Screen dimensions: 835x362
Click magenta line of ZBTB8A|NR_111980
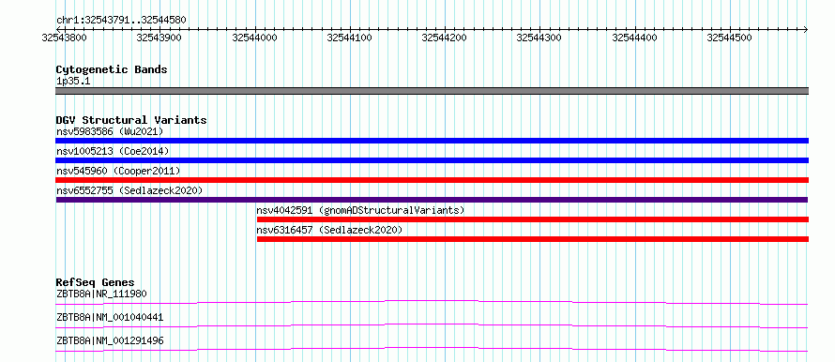pos(432,302)
